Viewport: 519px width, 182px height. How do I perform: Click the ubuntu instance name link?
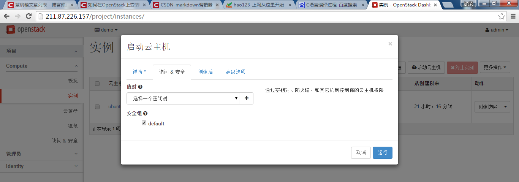[114, 107]
